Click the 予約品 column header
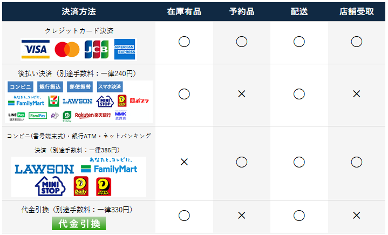 (x=242, y=12)
